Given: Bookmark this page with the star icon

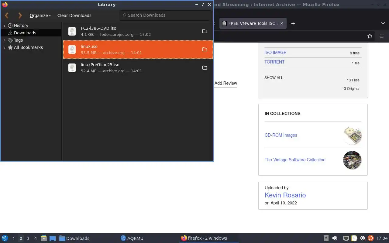Looking at the screenshot, I should (x=370, y=36).
